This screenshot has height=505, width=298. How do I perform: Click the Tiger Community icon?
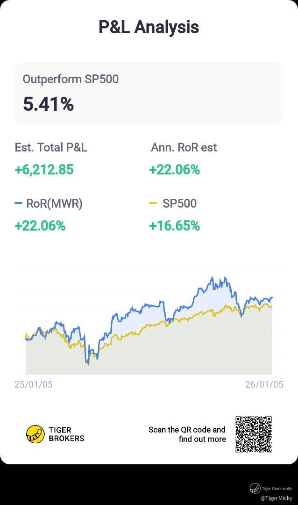pos(255,488)
